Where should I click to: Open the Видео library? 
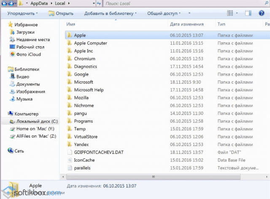pos(19,77)
